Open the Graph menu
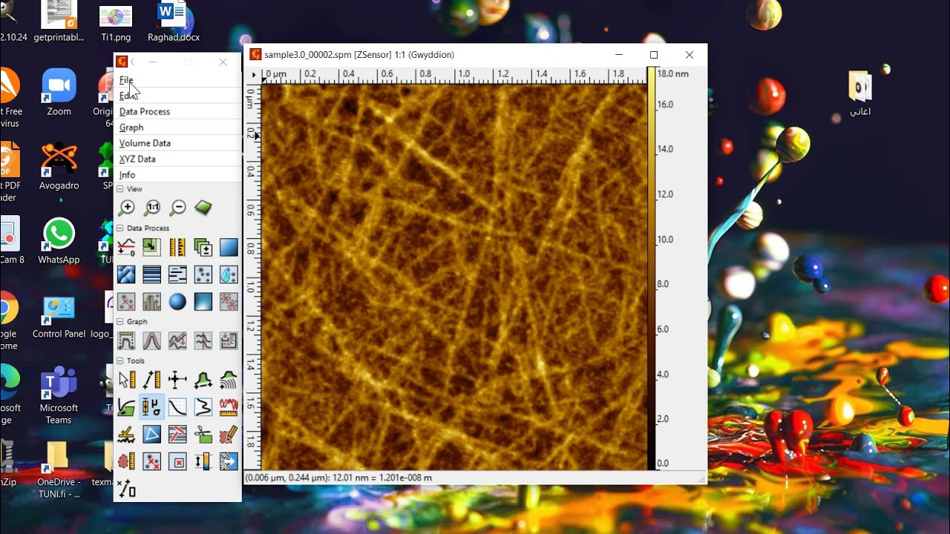This screenshot has width=950, height=534. coord(131,128)
